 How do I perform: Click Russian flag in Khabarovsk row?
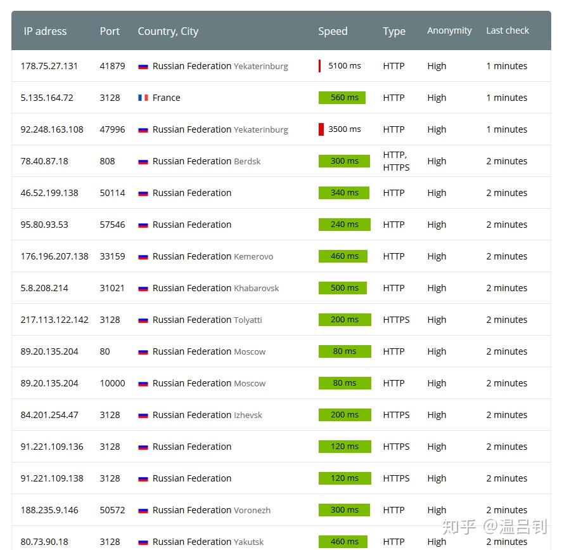coord(143,288)
